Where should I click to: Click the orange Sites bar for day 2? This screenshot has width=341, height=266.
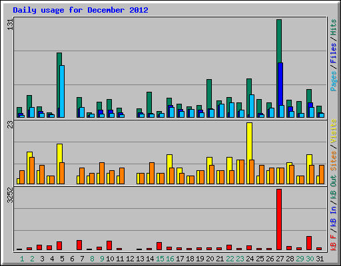click(32, 170)
